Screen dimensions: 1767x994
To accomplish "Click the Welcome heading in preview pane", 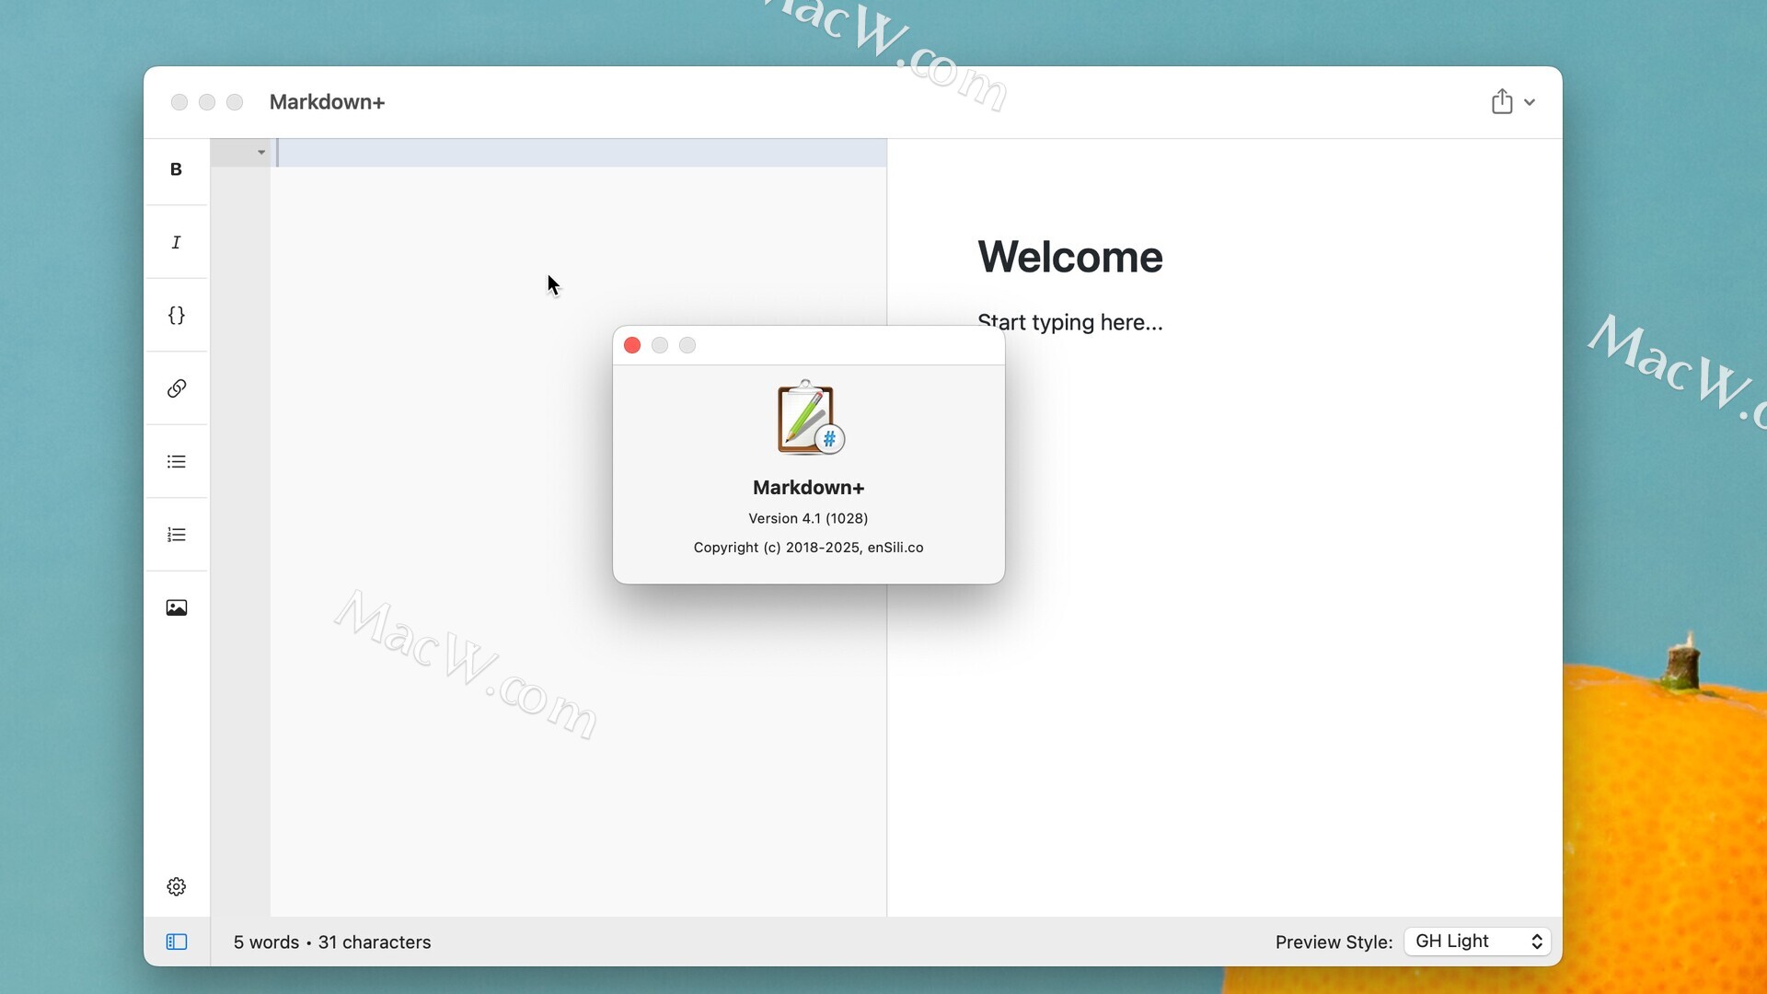I will coord(1070,257).
